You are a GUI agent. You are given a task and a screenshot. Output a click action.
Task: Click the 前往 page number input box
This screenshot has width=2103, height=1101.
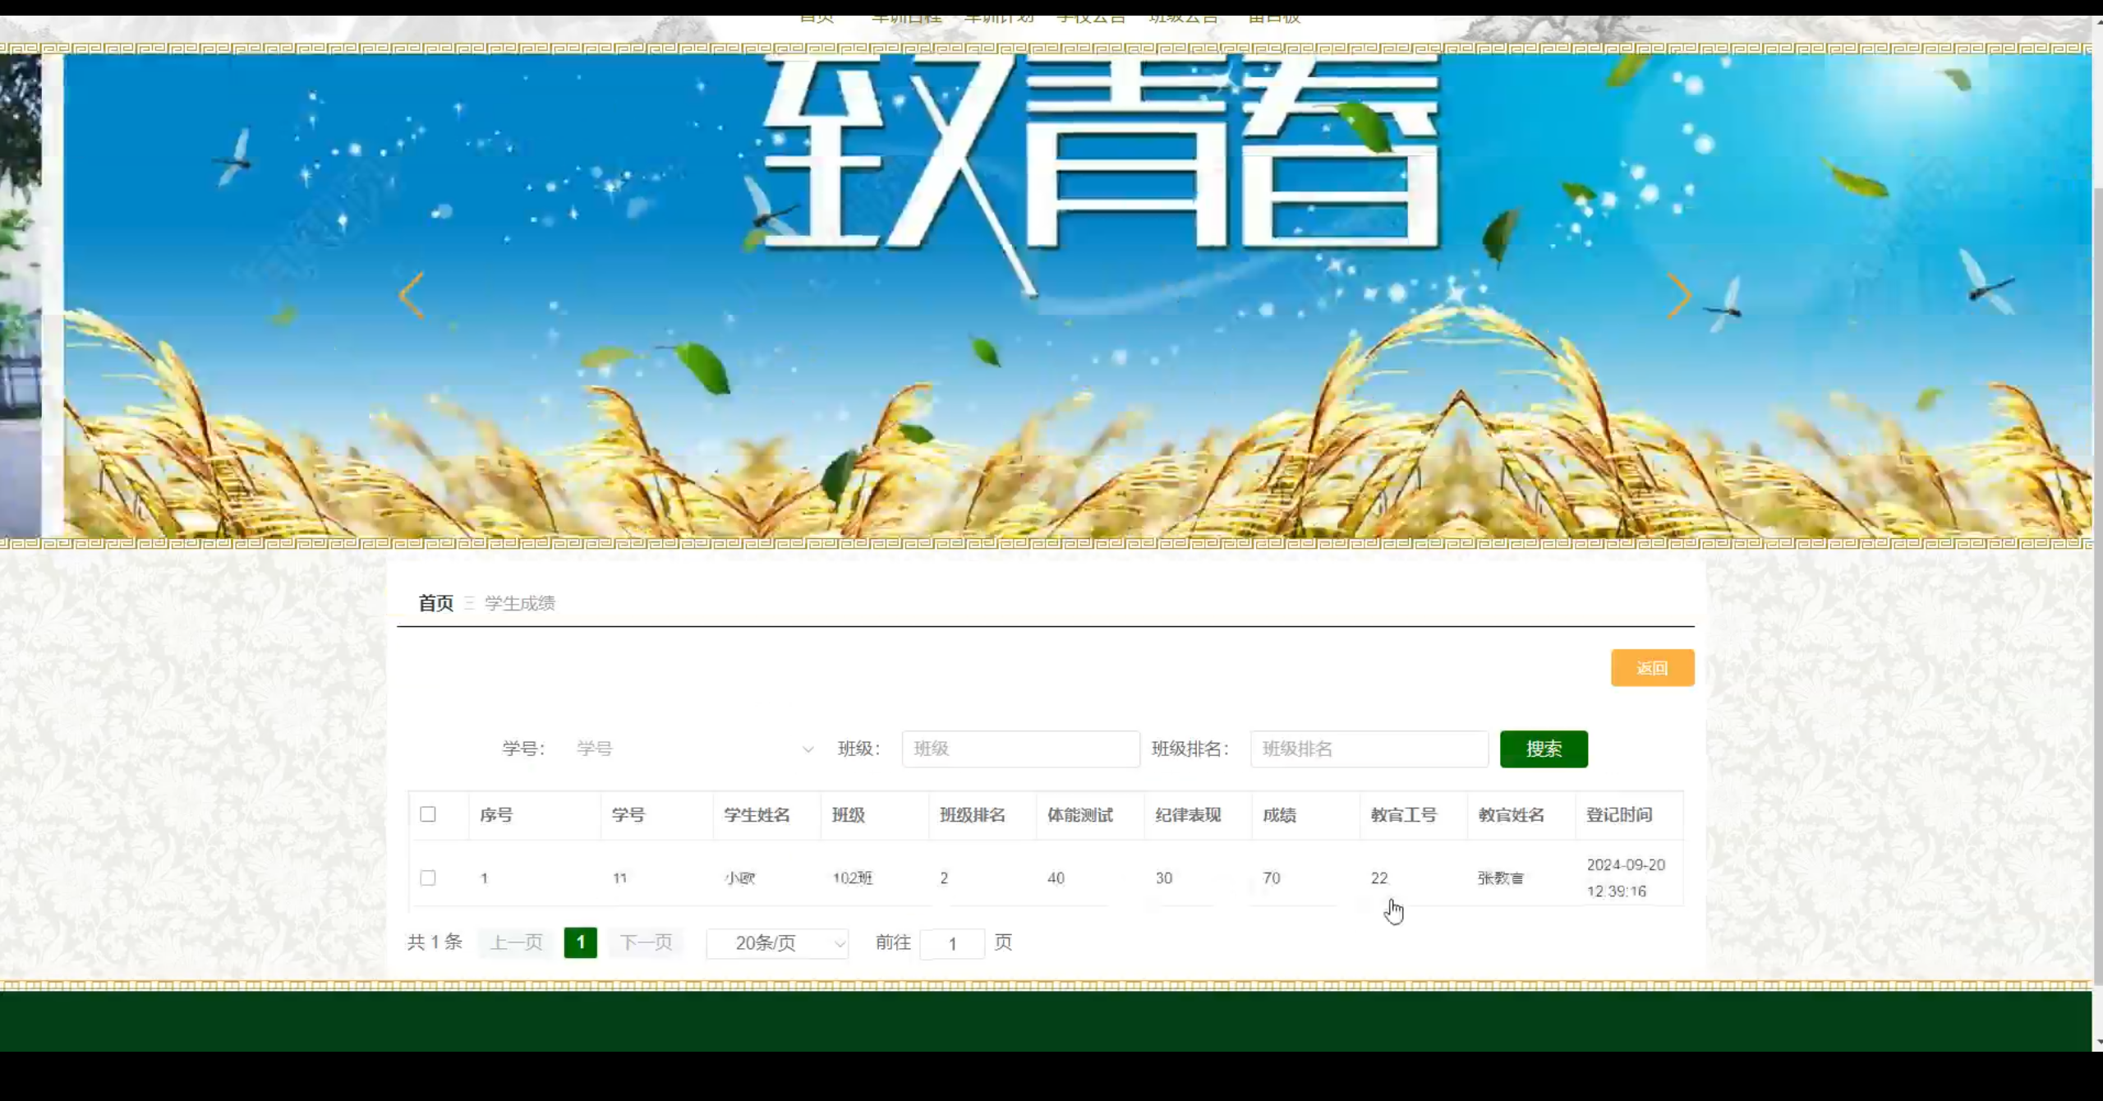point(952,943)
